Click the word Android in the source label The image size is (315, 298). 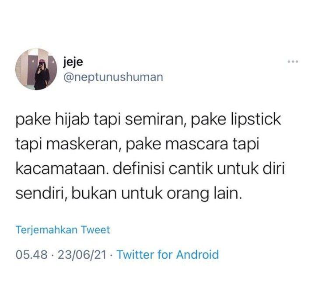(x=197, y=254)
